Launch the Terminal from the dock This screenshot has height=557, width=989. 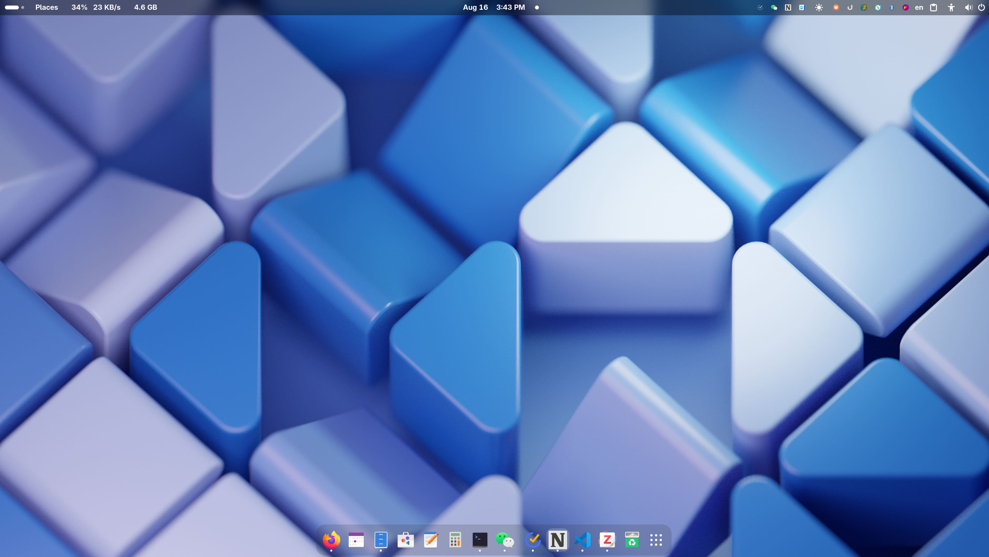(480, 540)
